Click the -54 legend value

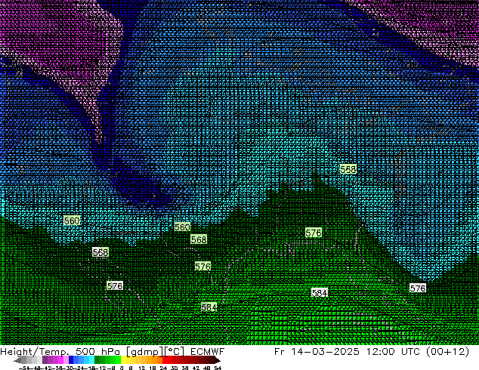click(x=23, y=368)
